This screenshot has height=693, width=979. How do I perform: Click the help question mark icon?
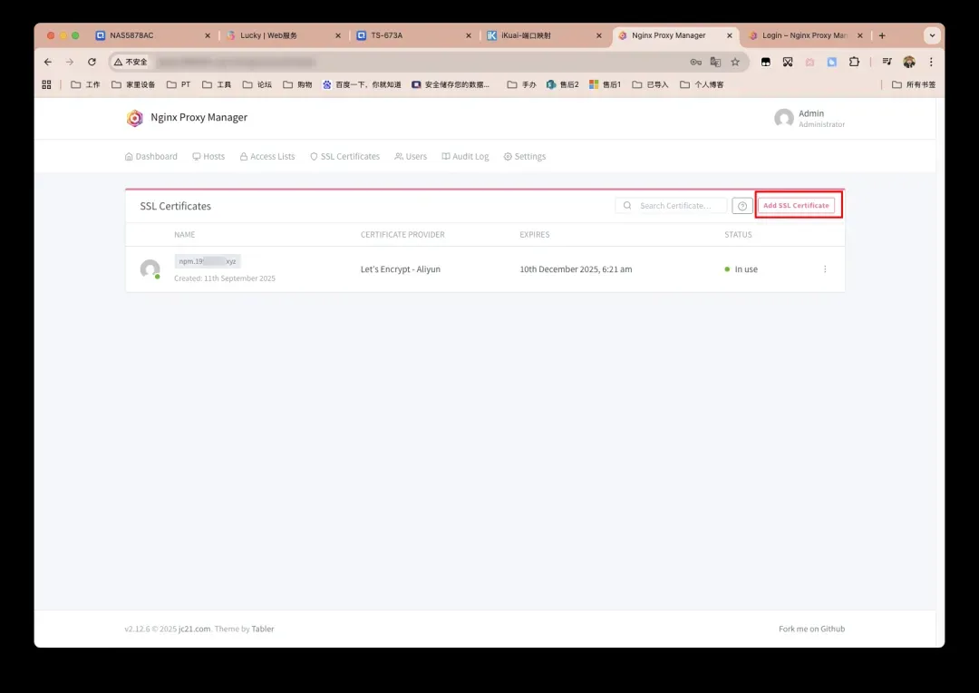click(742, 206)
